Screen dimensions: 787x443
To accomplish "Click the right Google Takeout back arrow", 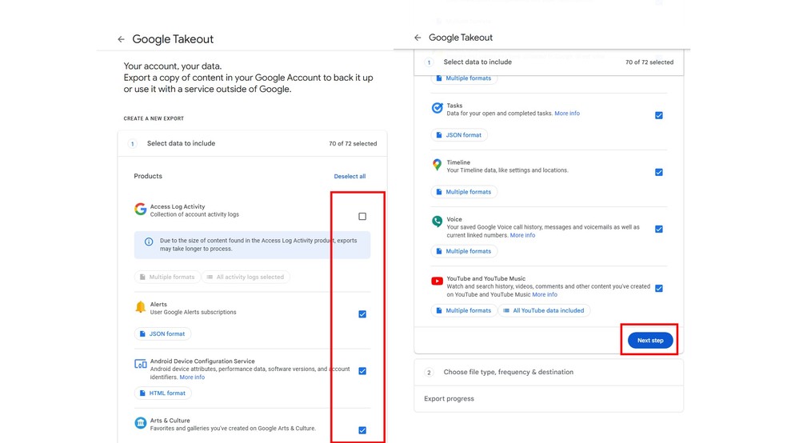I will 417,38.
